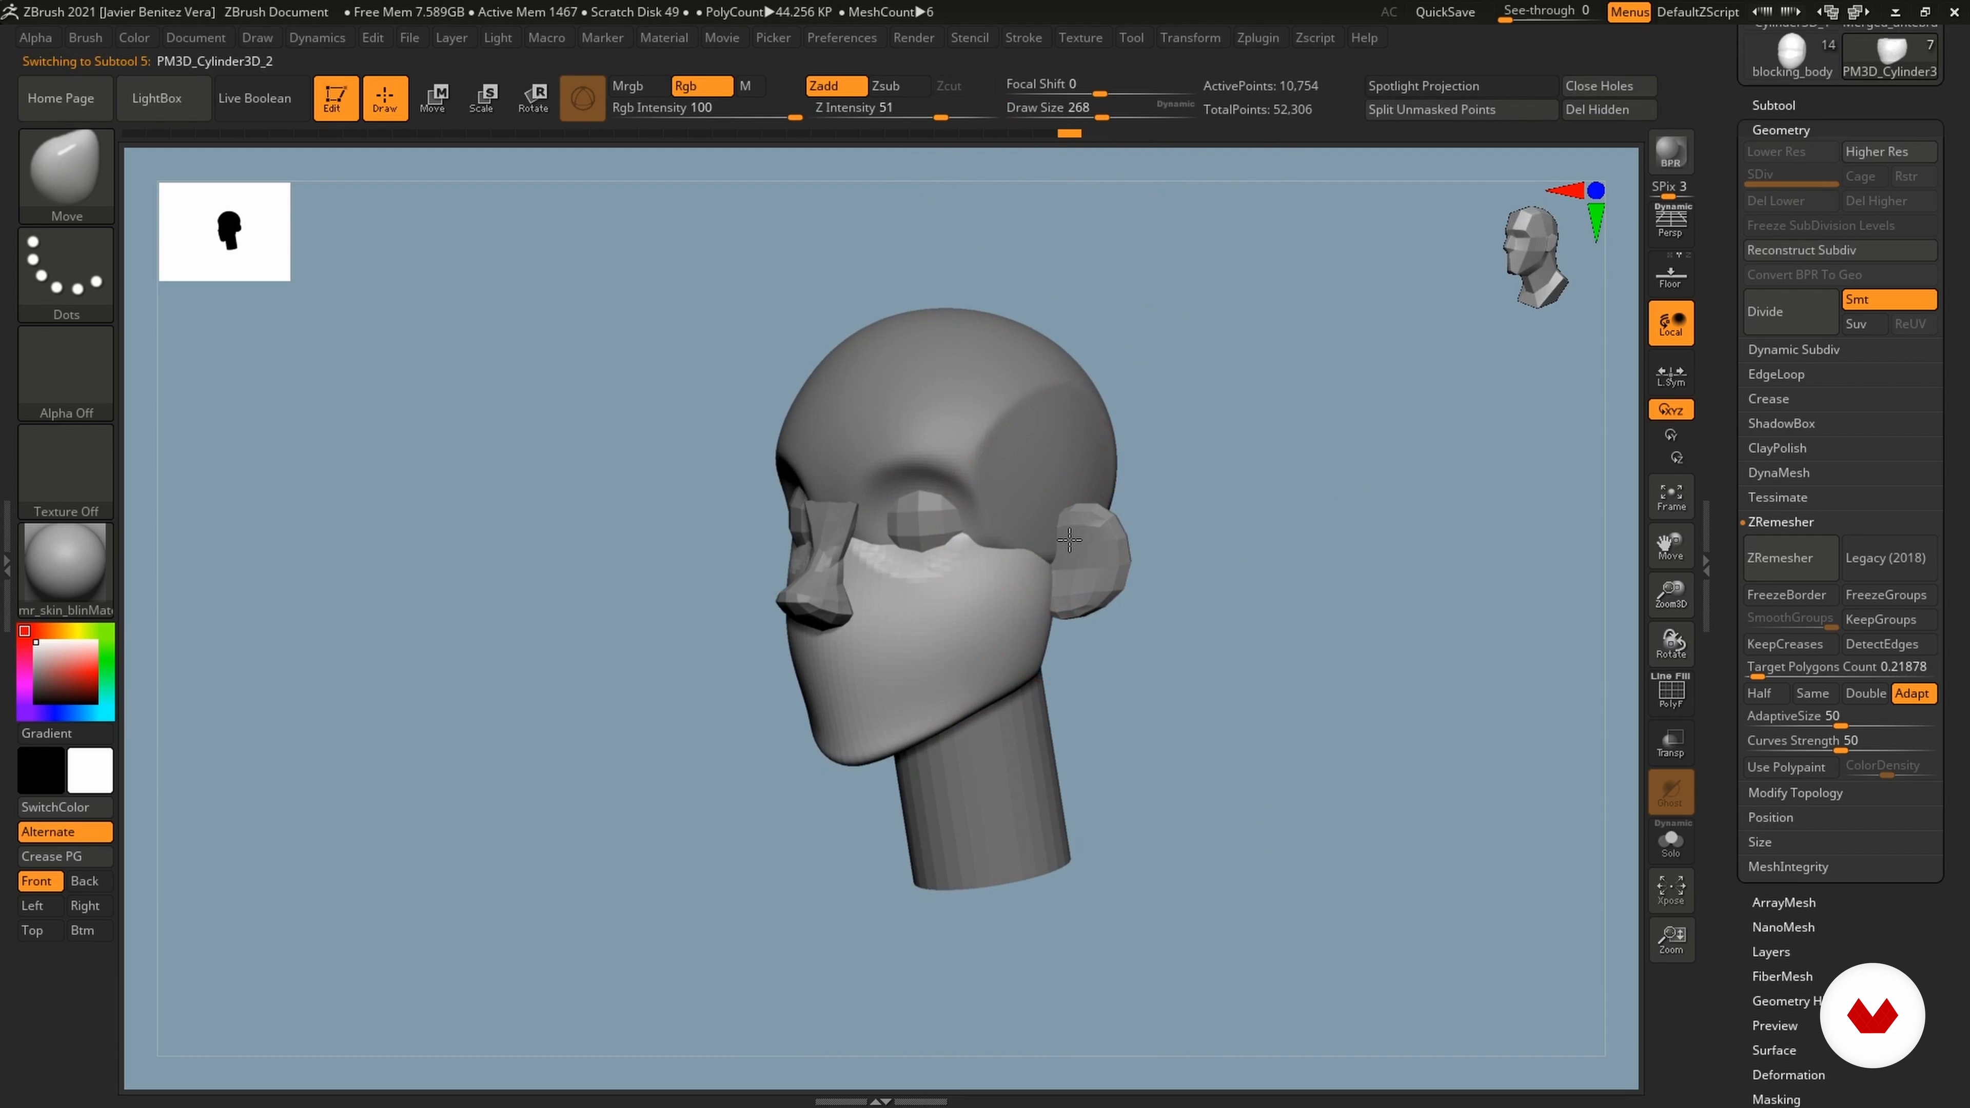Expand the ShadowBox section
1970x1108 pixels.
click(1781, 423)
